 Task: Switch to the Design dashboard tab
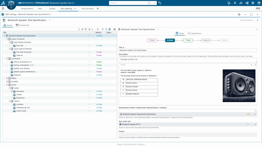point(52,9)
